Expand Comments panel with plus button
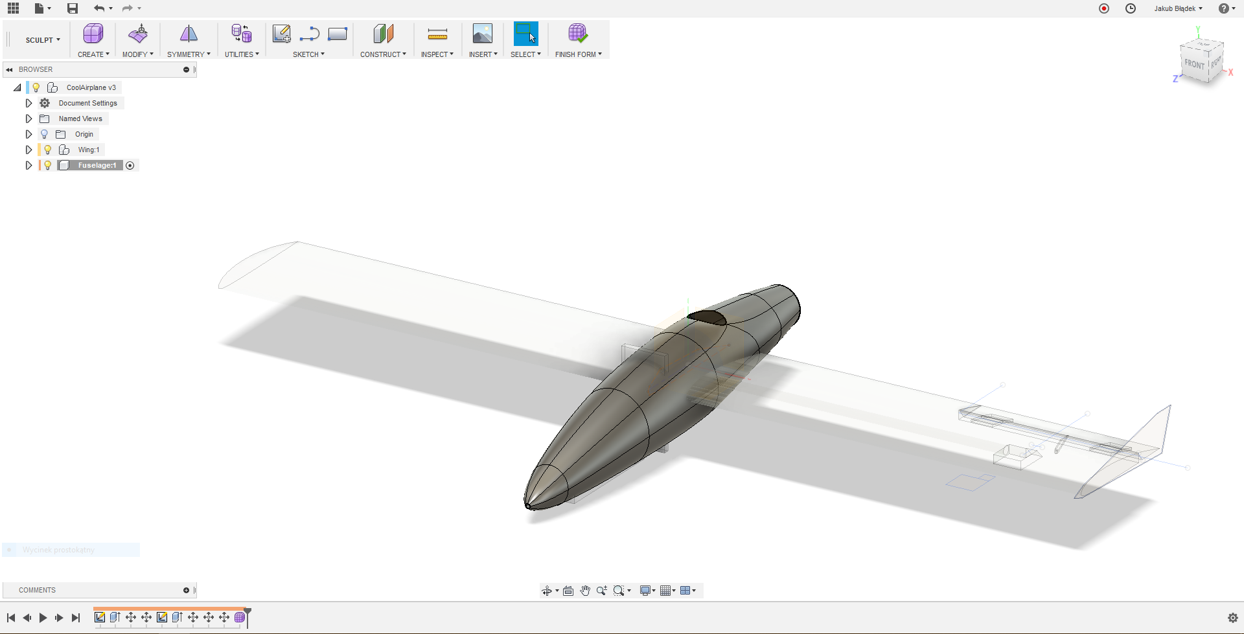 pos(186,590)
